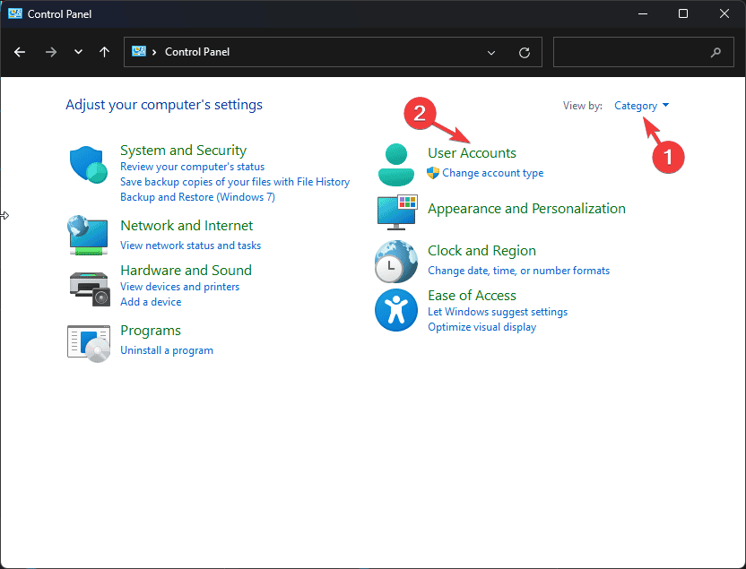Open Change date, time, or number formats
The height and width of the screenshot is (569, 746).
(518, 271)
